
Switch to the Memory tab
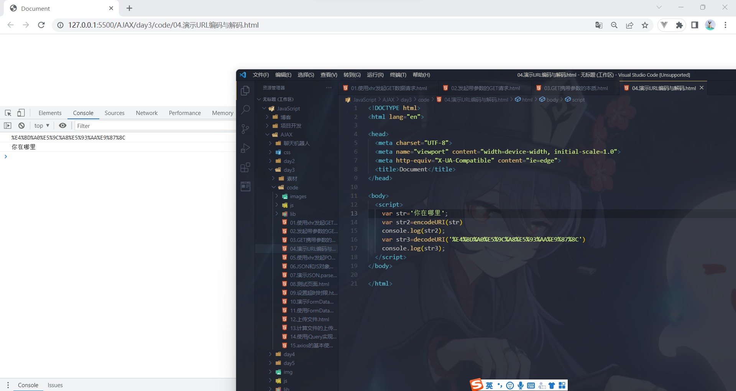[222, 113]
